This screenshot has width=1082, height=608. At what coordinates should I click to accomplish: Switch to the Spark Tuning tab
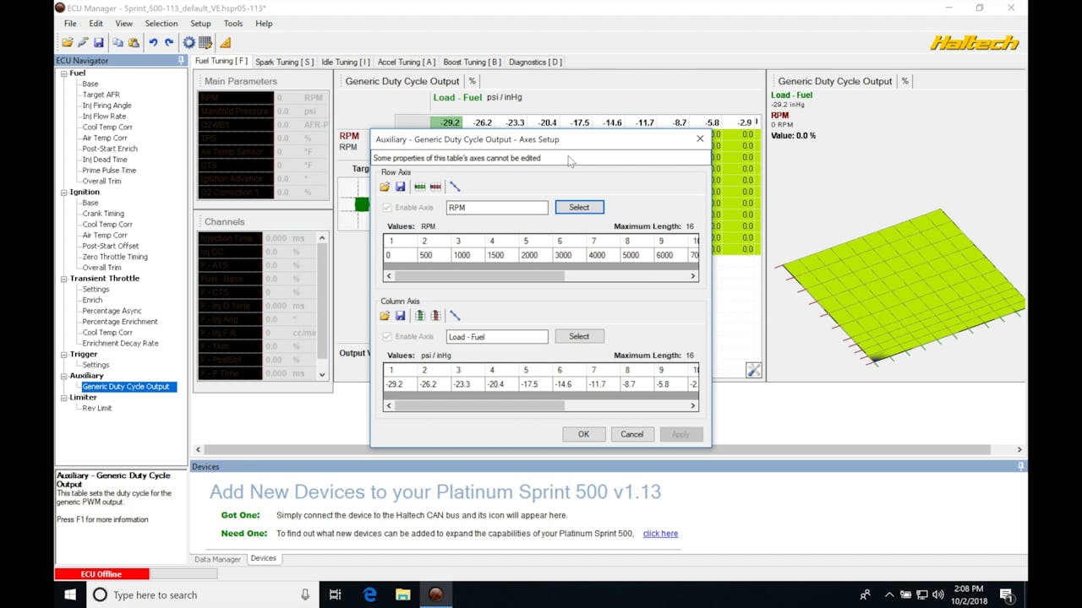point(284,61)
